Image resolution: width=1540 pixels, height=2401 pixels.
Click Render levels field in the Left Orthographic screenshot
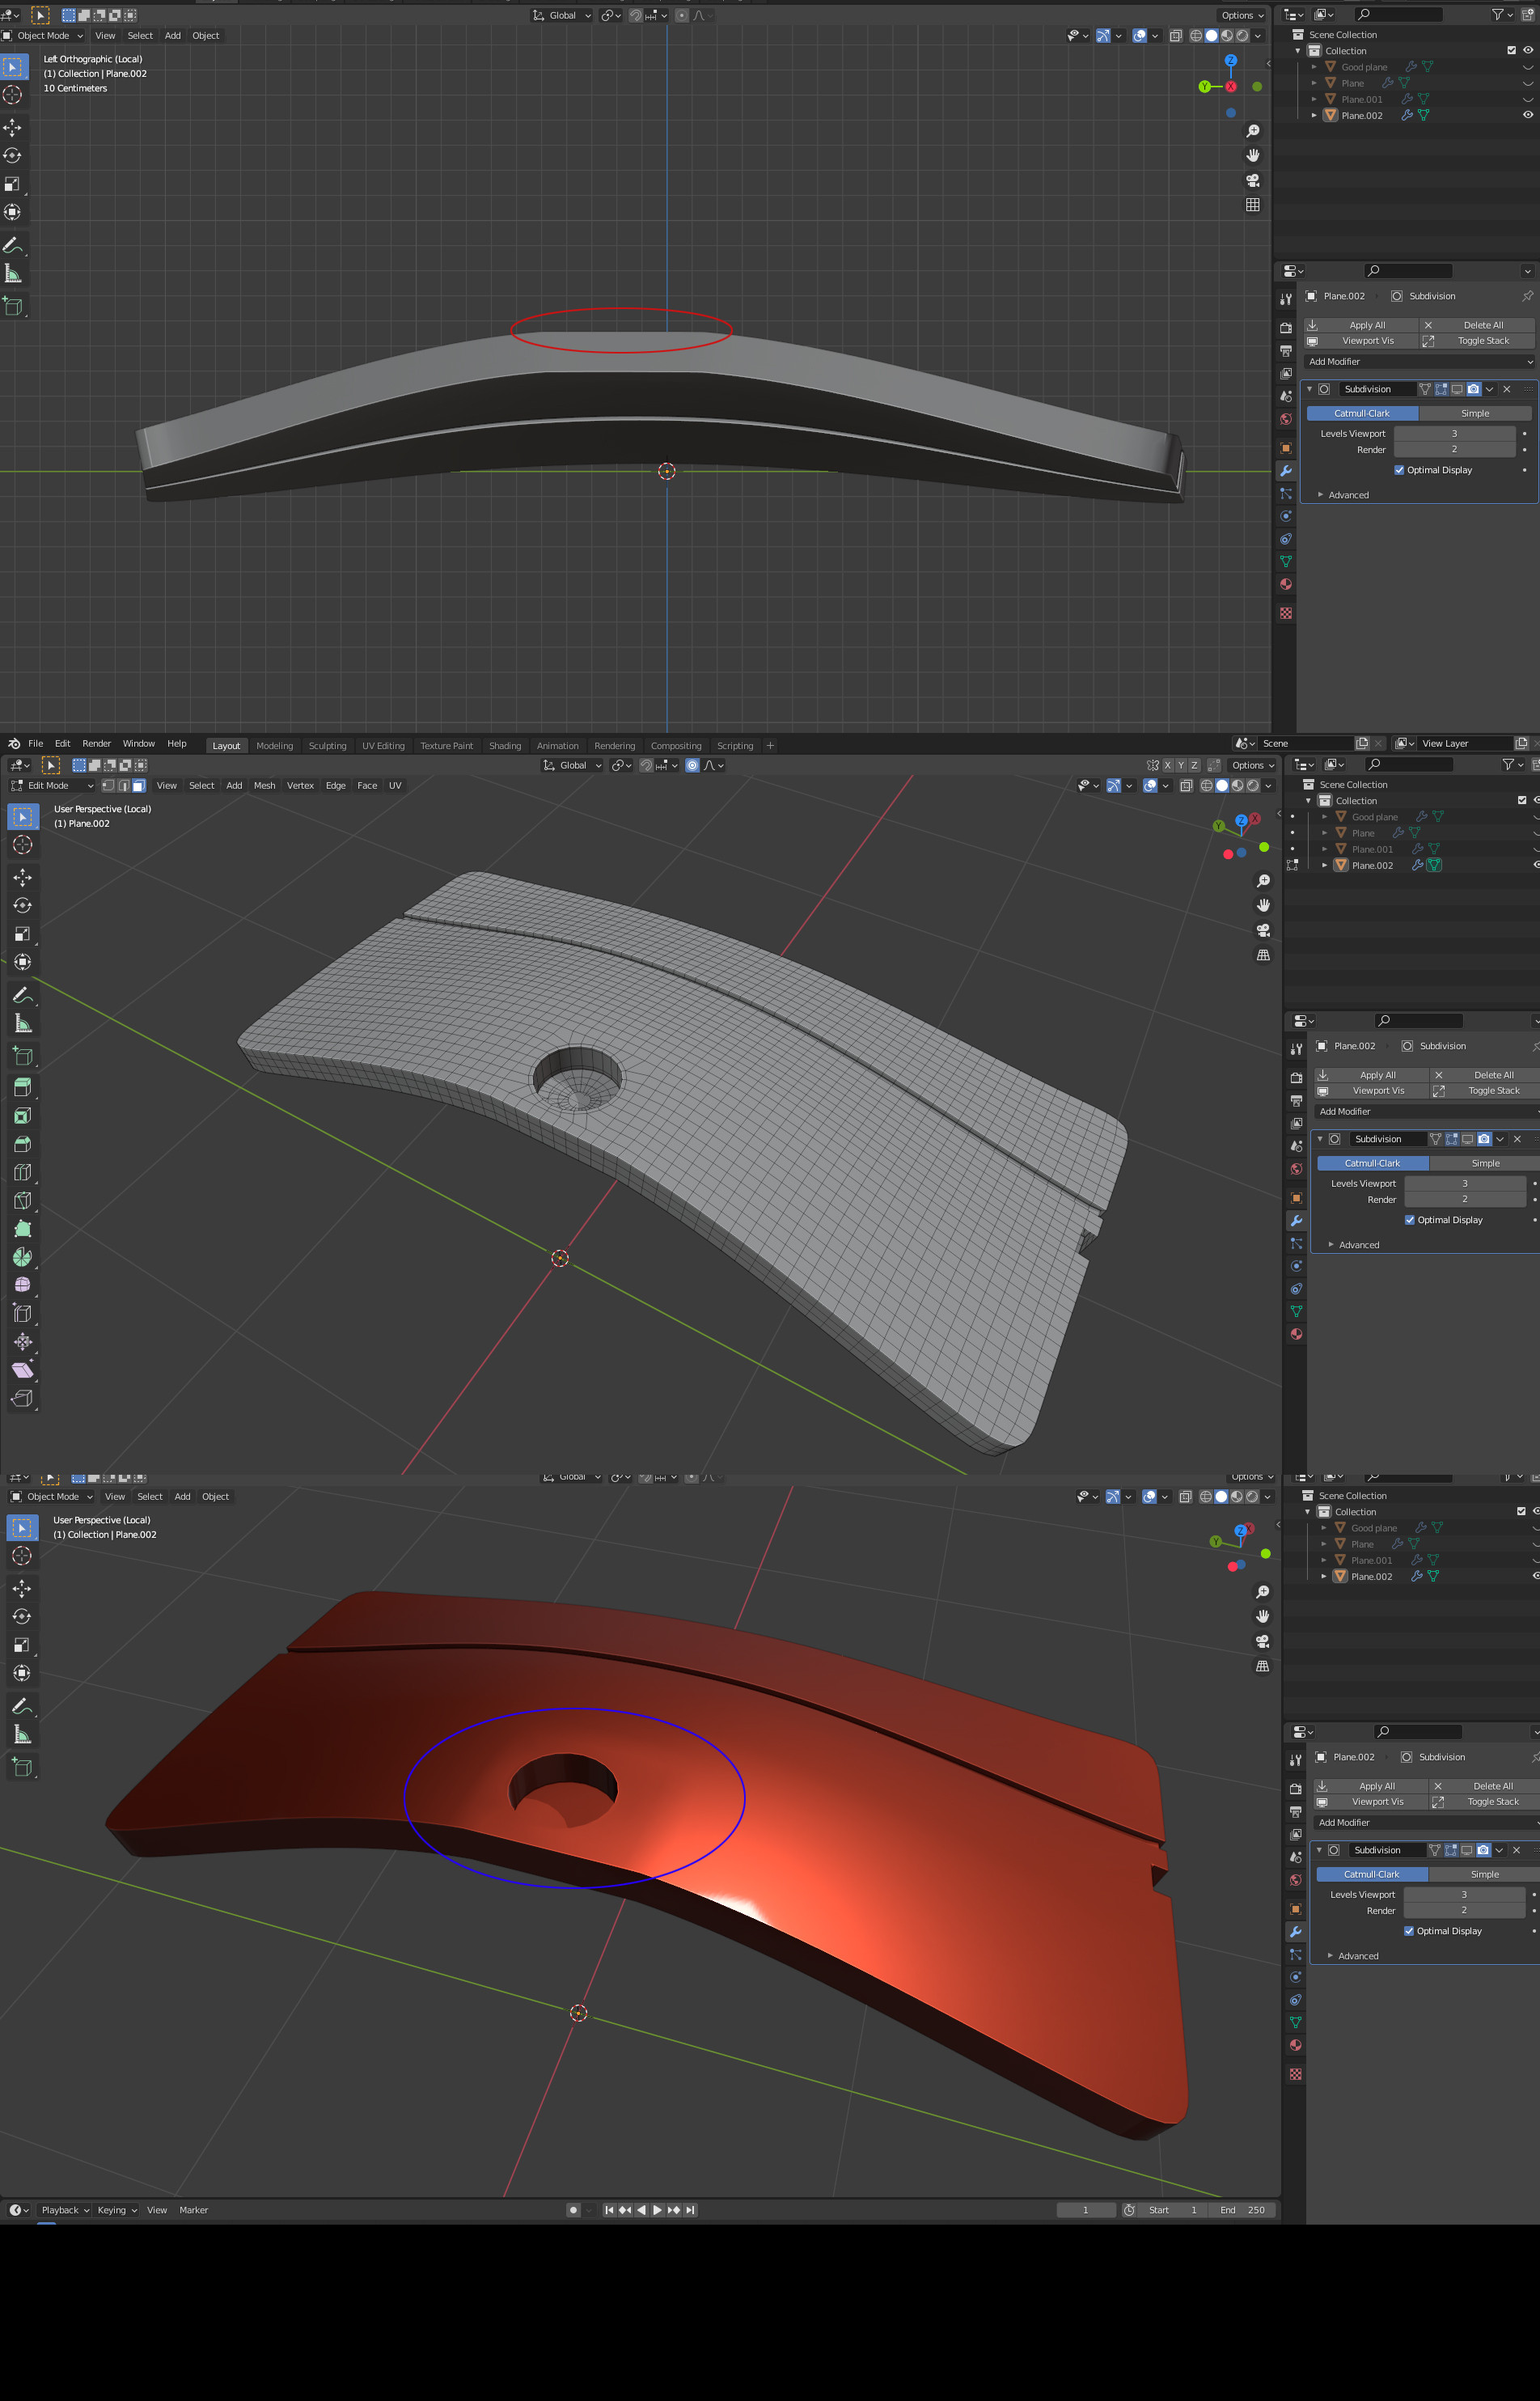pos(1455,449)
